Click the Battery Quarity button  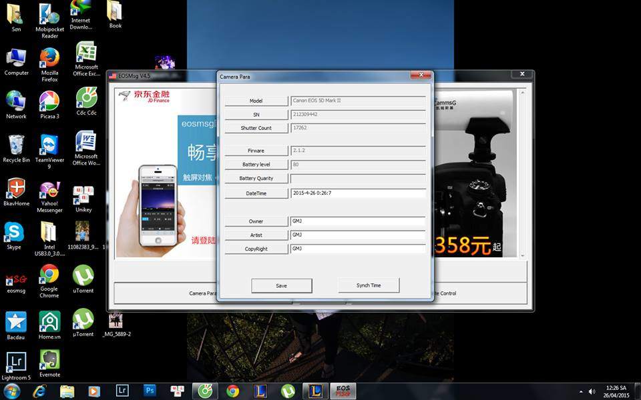pyautogui.click(x=256, y=179)
